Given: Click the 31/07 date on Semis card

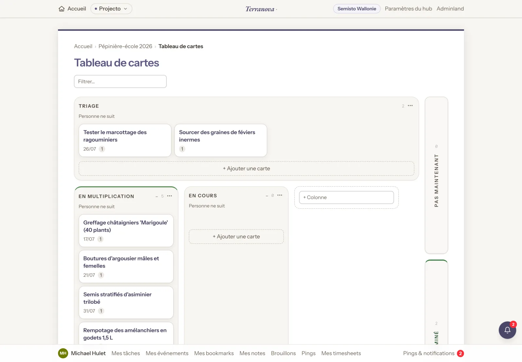Looking at the screenshot, I should [89, 311].
